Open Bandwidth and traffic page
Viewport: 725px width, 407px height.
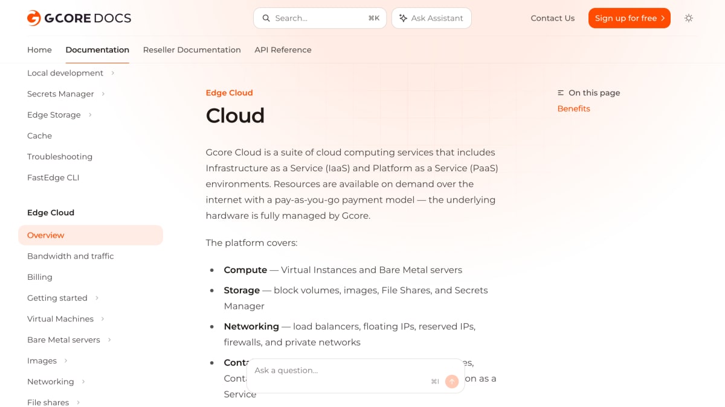click(x=71, y=256)
